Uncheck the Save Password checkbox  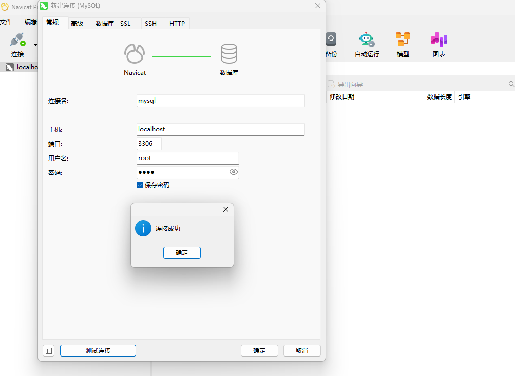[140, 185]
